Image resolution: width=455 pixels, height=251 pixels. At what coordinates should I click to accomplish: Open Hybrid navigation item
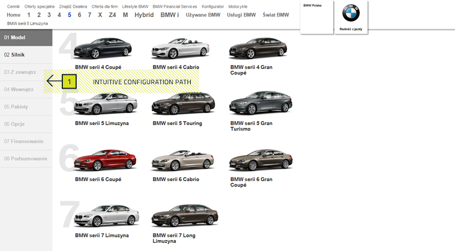(144, 15)
